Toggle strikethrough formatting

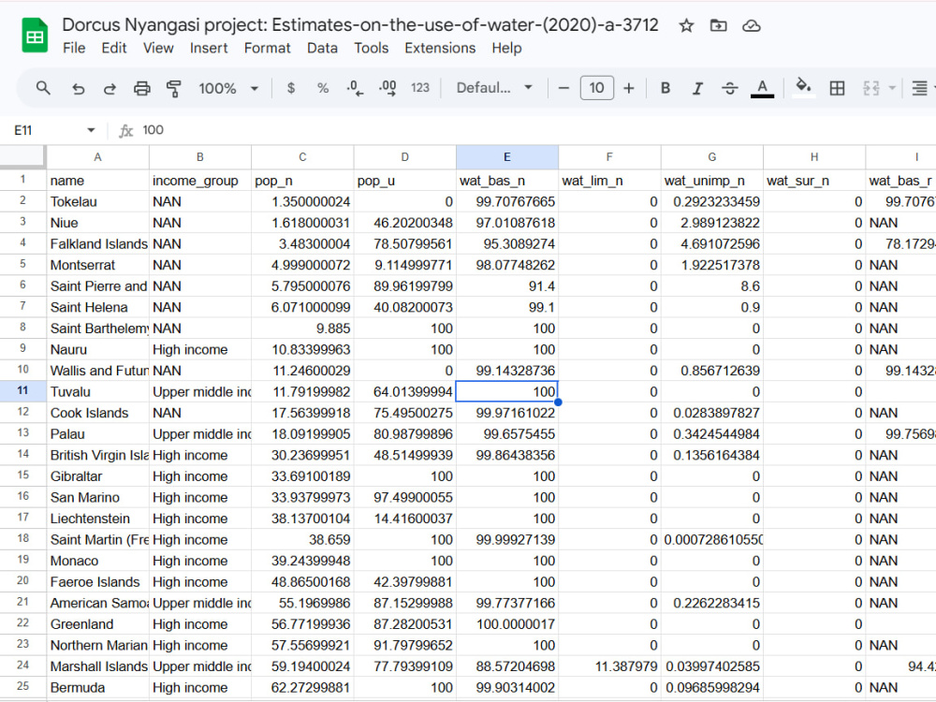[729, 88]
